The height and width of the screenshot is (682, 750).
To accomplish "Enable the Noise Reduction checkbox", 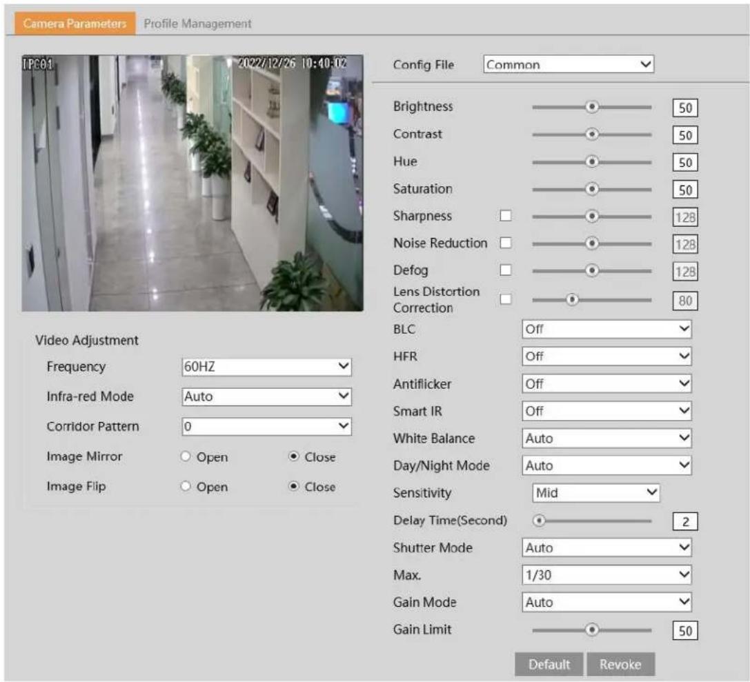I will [506, 243].
